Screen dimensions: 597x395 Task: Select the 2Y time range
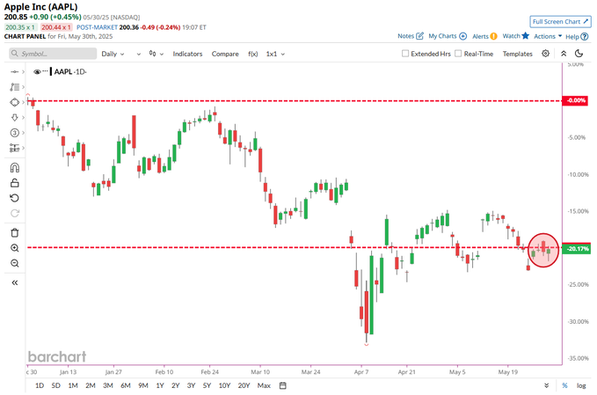point(176,386)
